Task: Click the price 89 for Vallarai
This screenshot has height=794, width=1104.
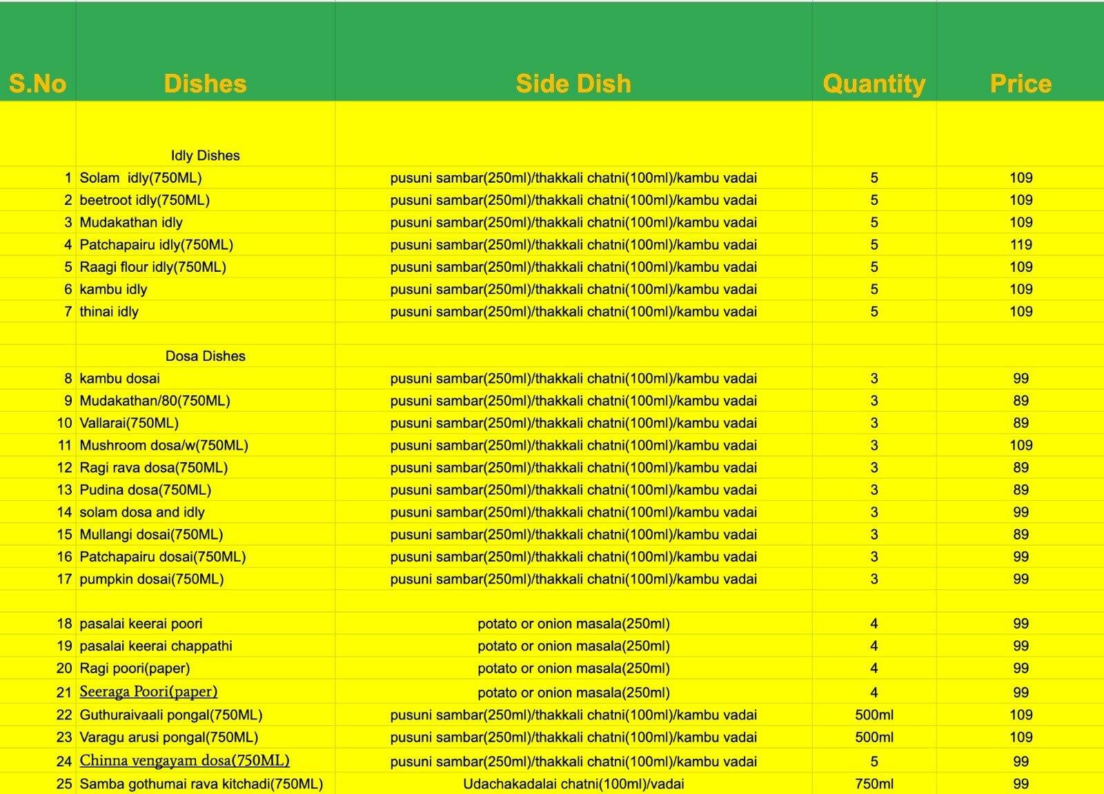Action: [1021, 423]
